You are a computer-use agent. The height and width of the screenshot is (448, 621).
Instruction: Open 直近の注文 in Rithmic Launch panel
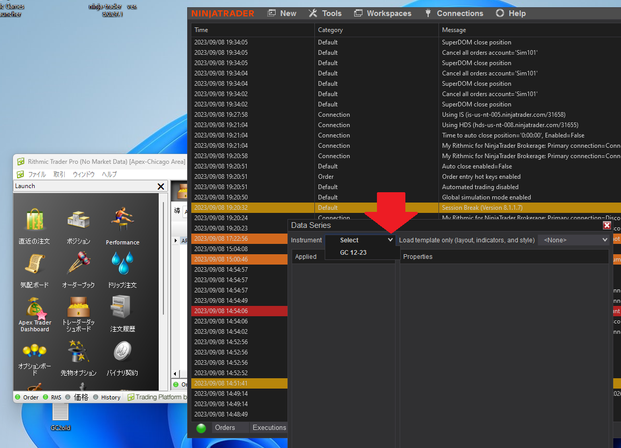coord(35,226)
